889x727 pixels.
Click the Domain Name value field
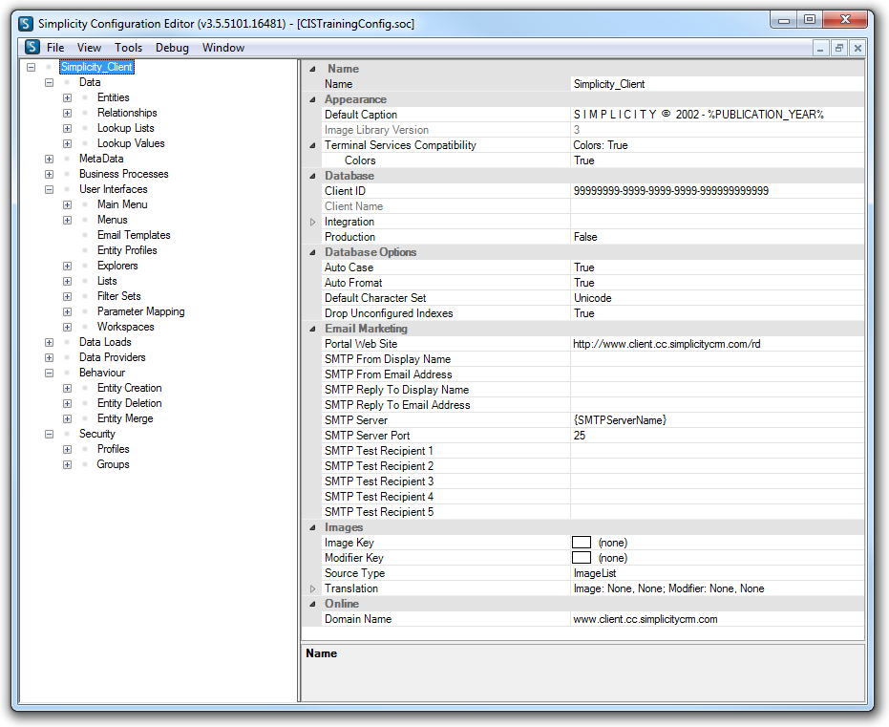717,619
